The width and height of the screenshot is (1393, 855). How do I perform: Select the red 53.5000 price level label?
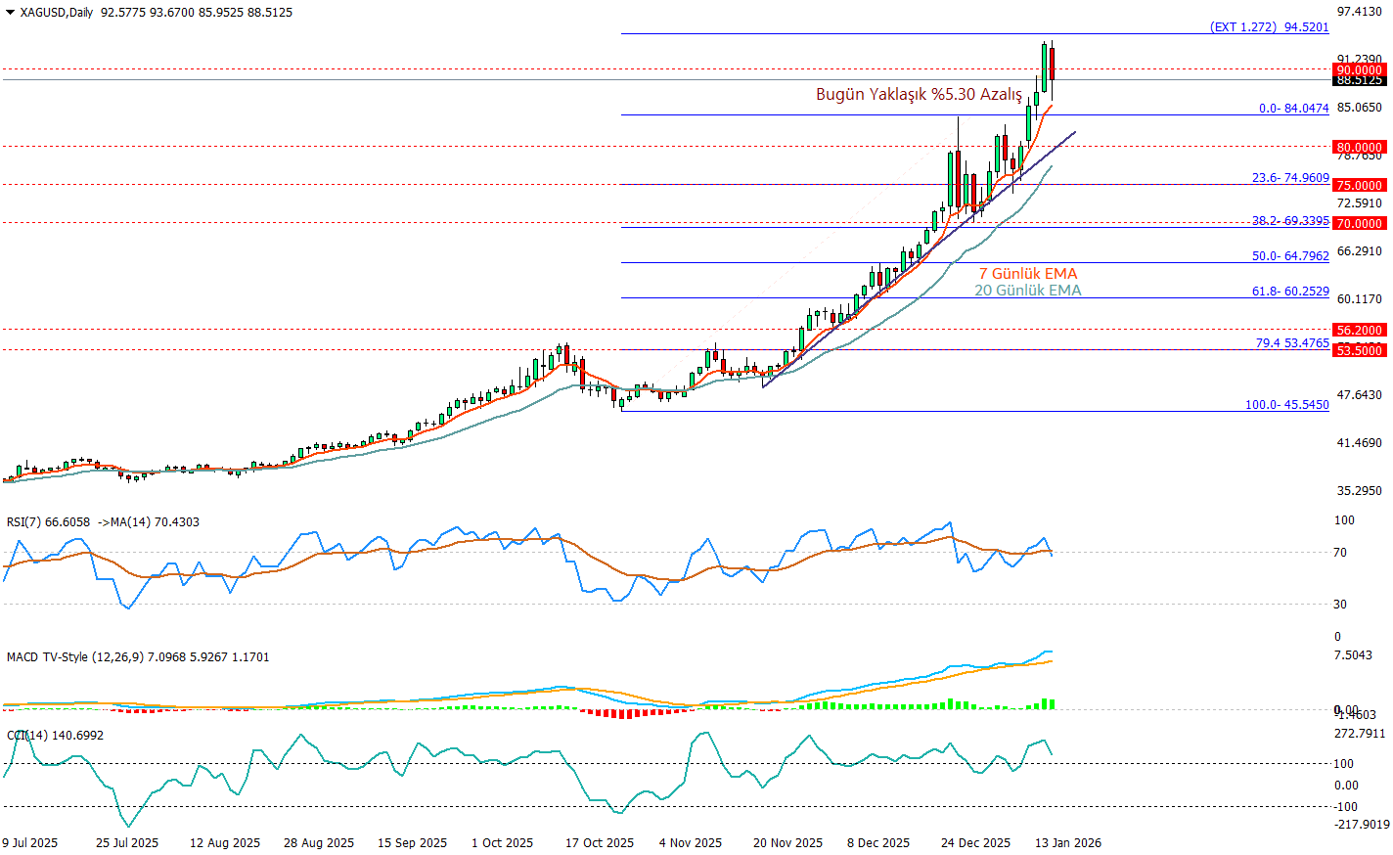tap(1360, 350)
